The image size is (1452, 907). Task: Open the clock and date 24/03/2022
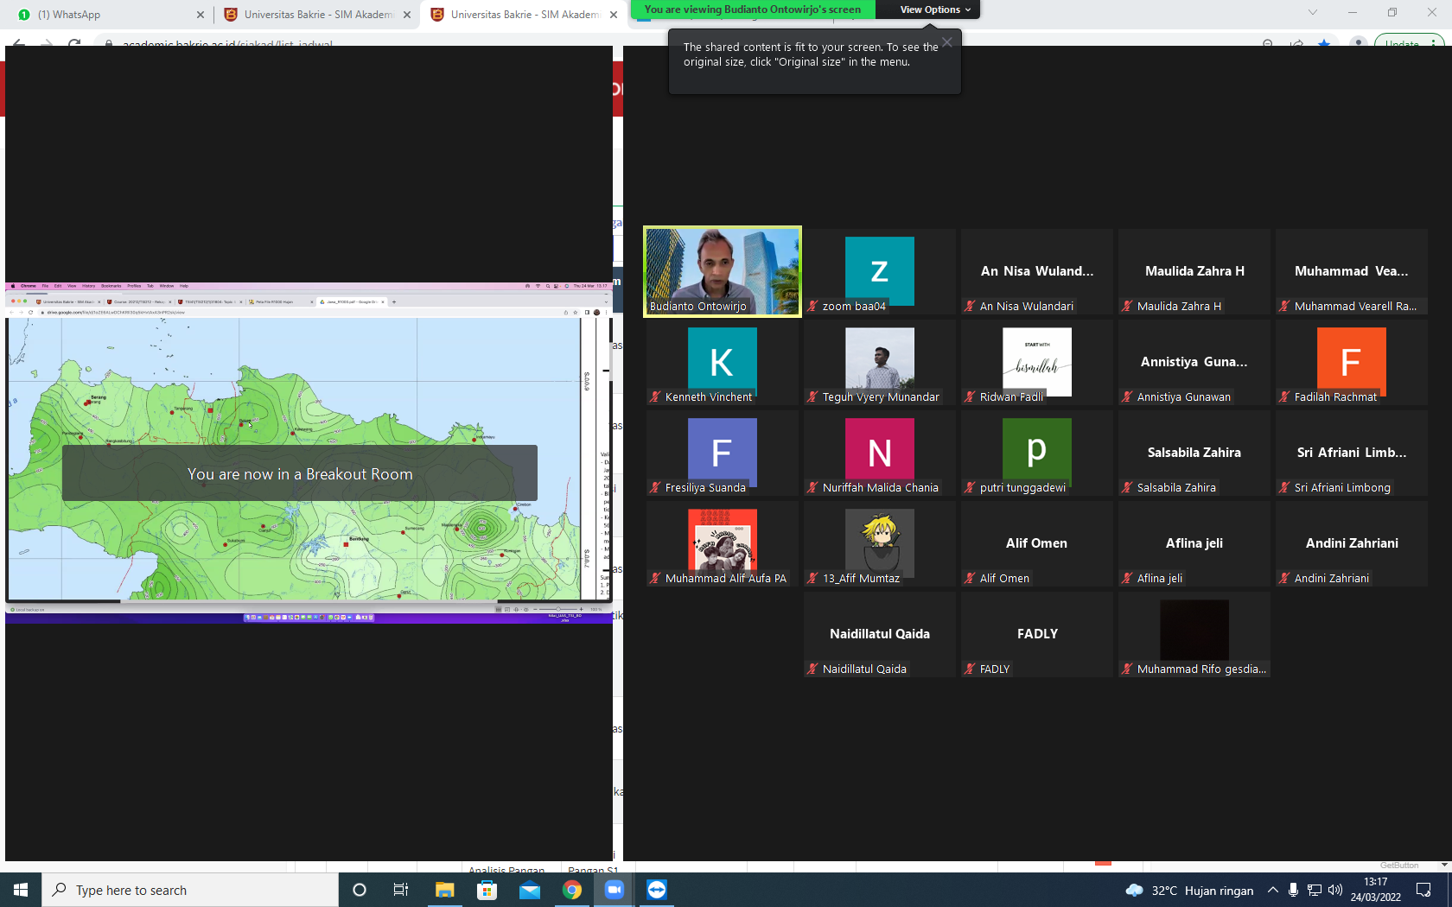pos(1376,890)
